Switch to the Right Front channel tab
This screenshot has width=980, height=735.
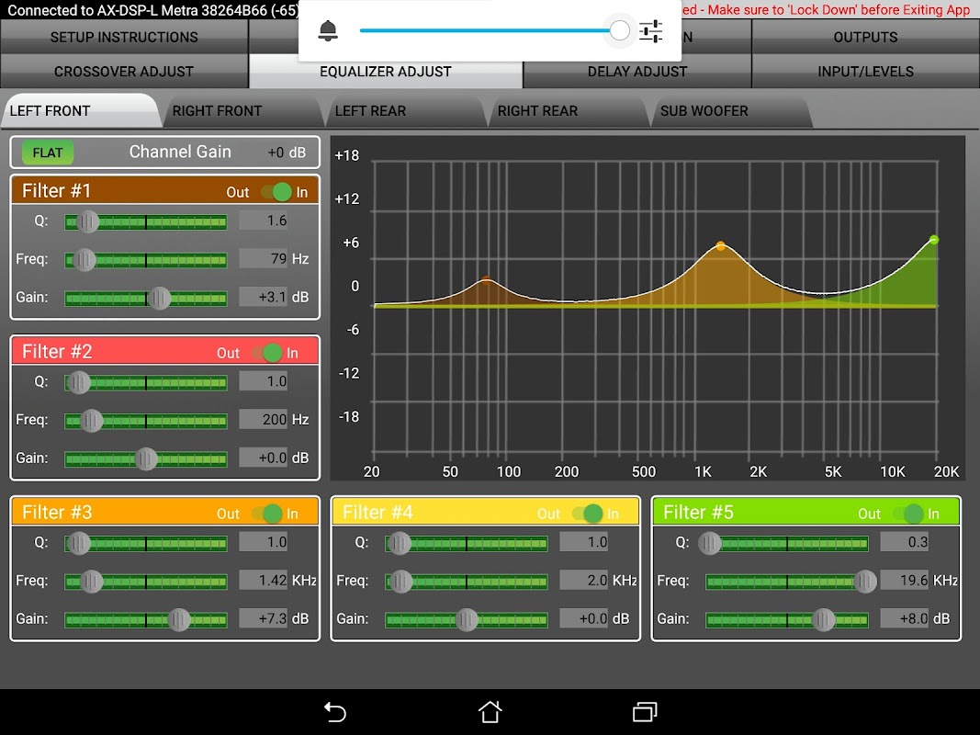pyautogui.click(x=218, y=111)
